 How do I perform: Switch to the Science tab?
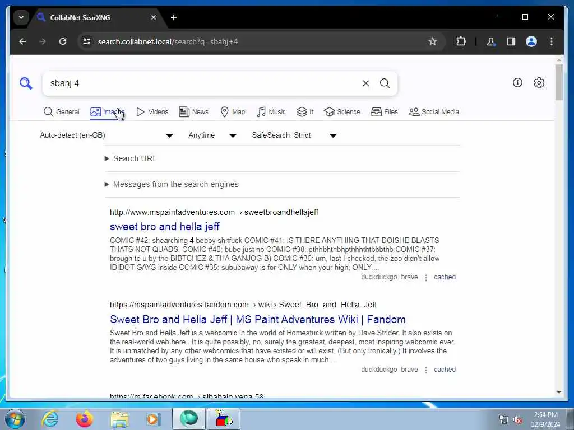click(342, 112)
